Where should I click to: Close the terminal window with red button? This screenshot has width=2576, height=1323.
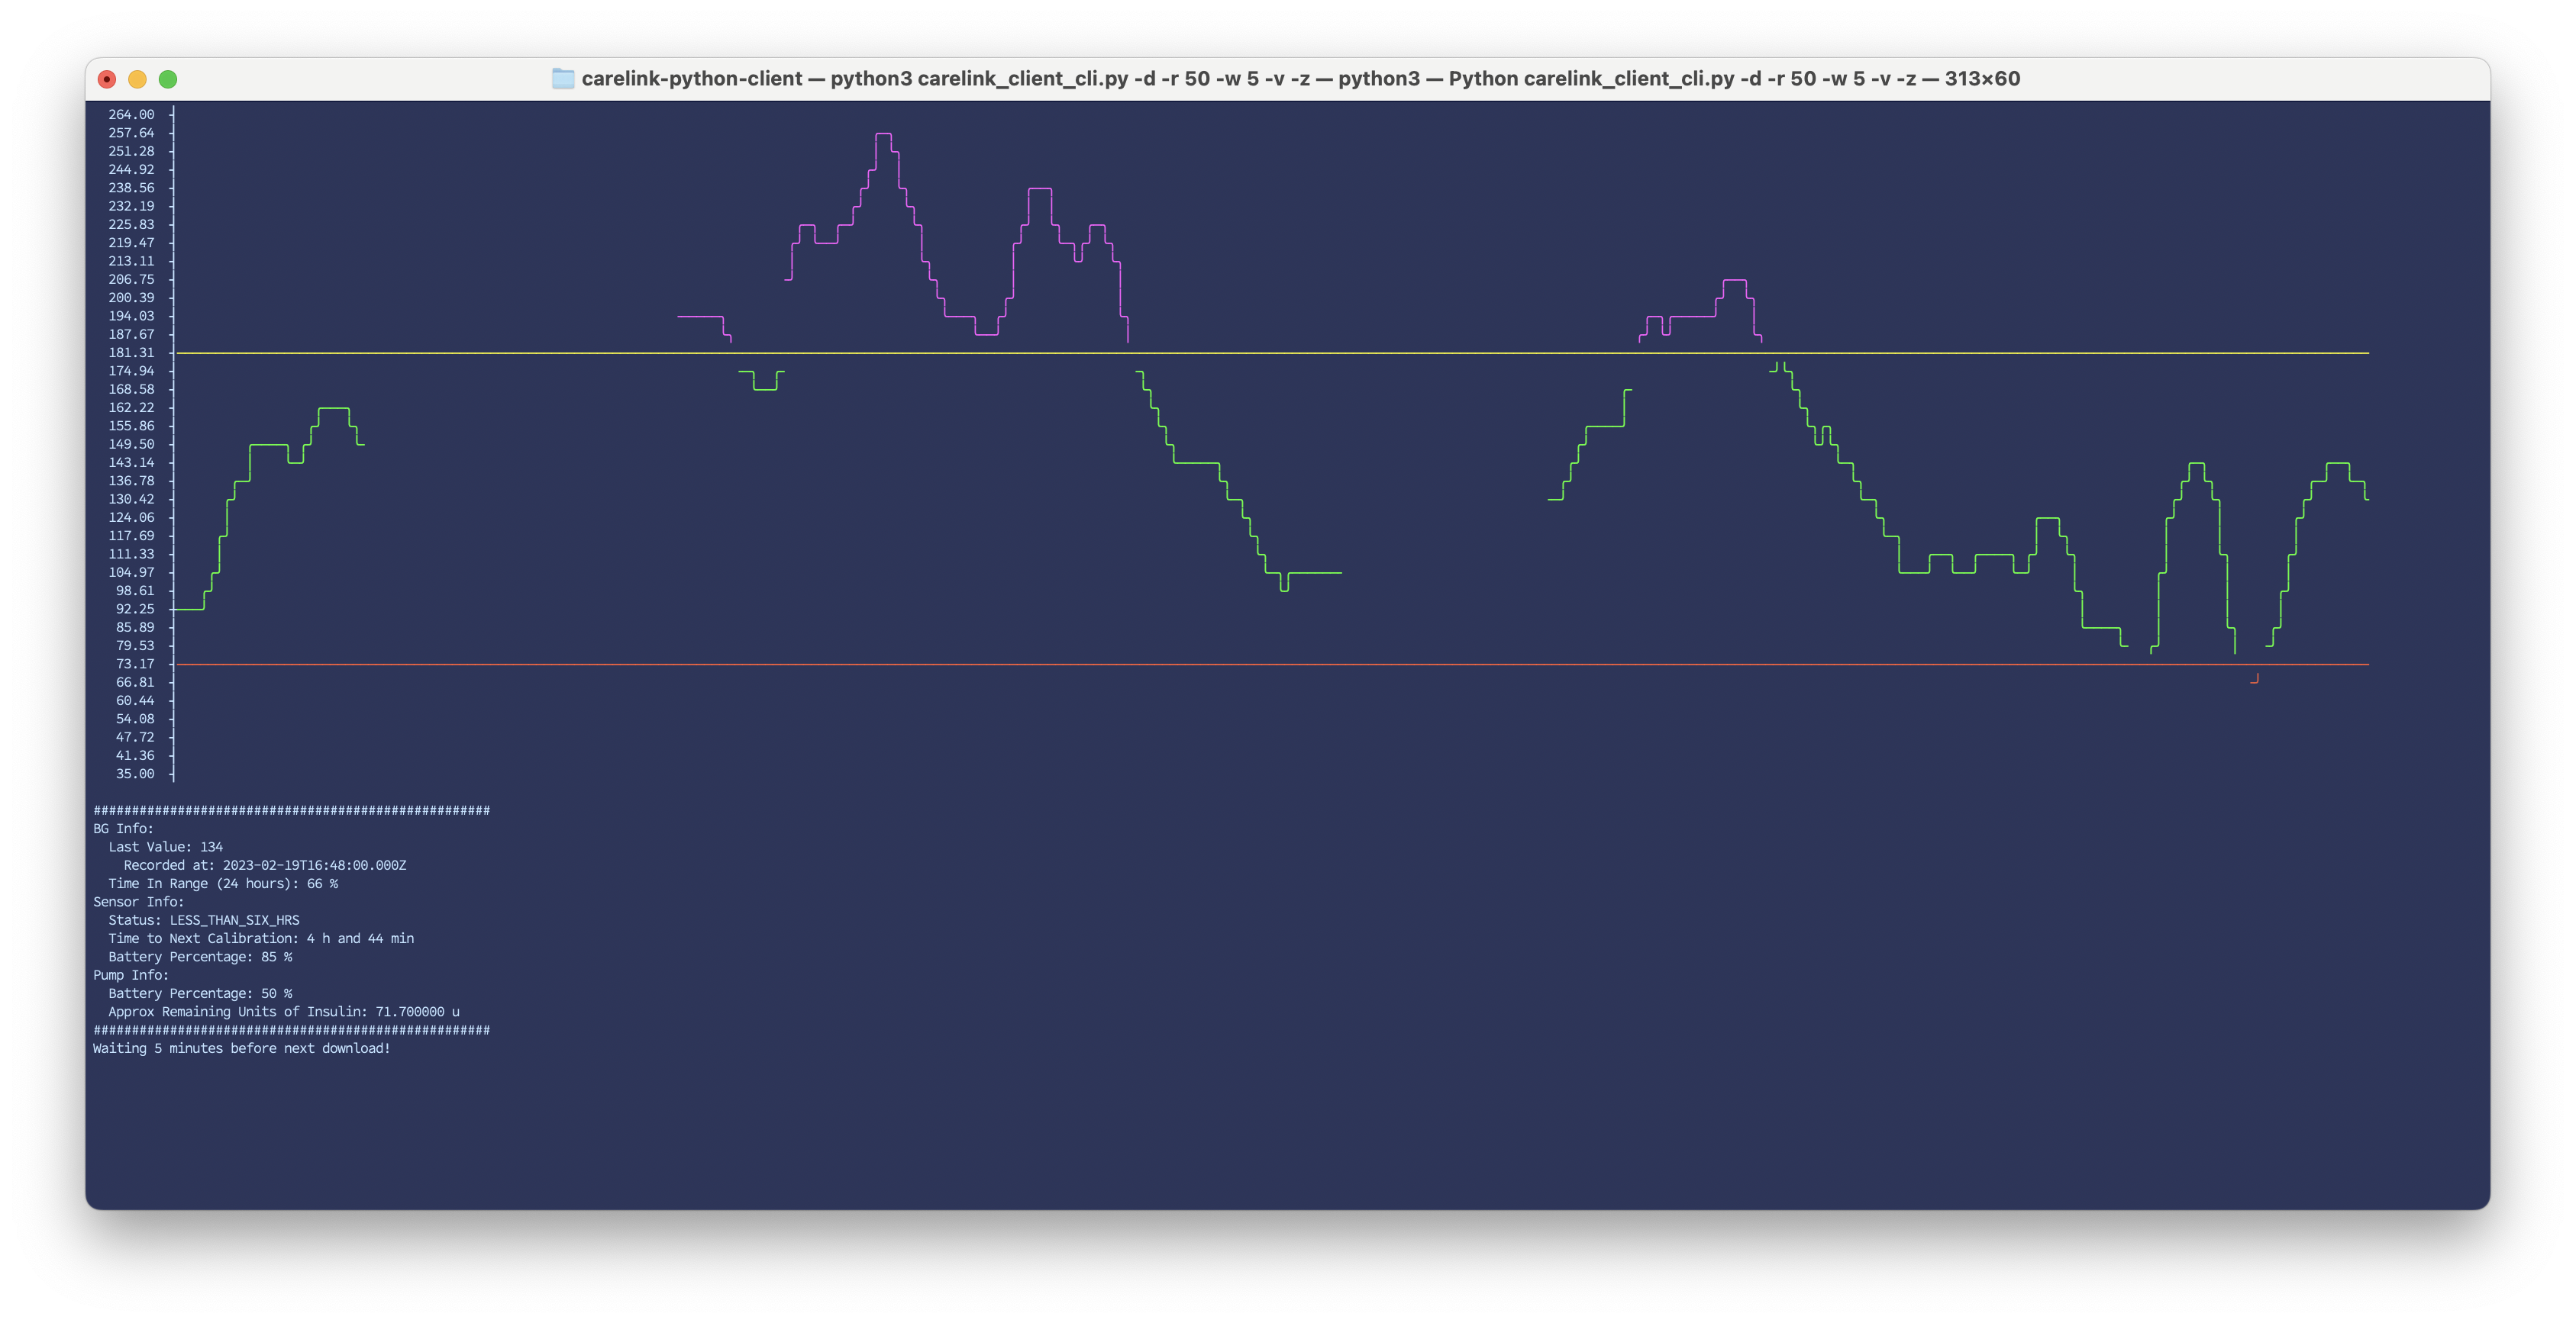click(107, 79)
